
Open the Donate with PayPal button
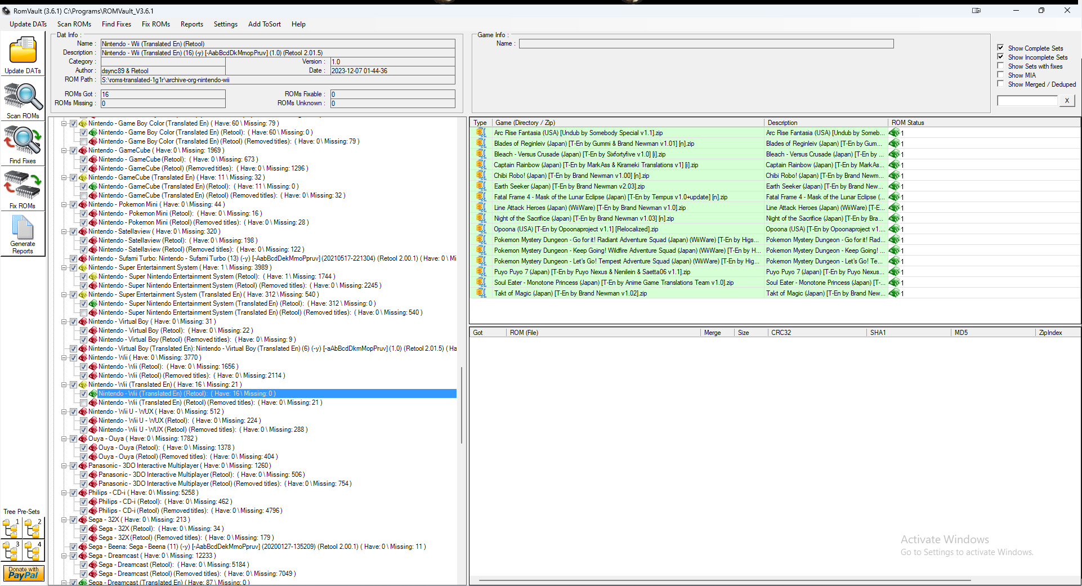click(x=23, y=573)
